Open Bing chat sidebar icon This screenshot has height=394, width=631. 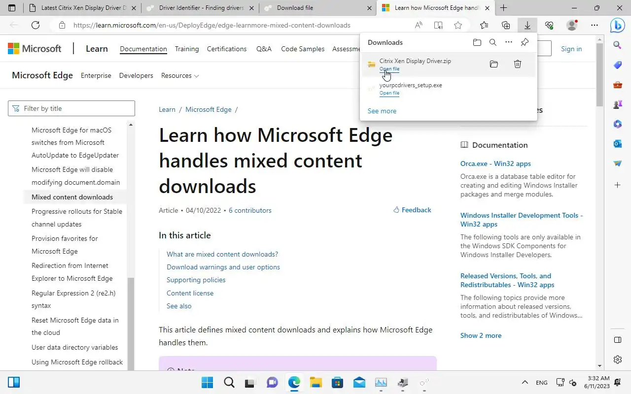[x=618, y=25]
